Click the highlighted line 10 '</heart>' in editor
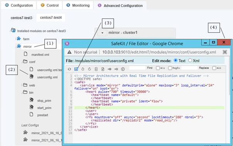 coord(149,108)
